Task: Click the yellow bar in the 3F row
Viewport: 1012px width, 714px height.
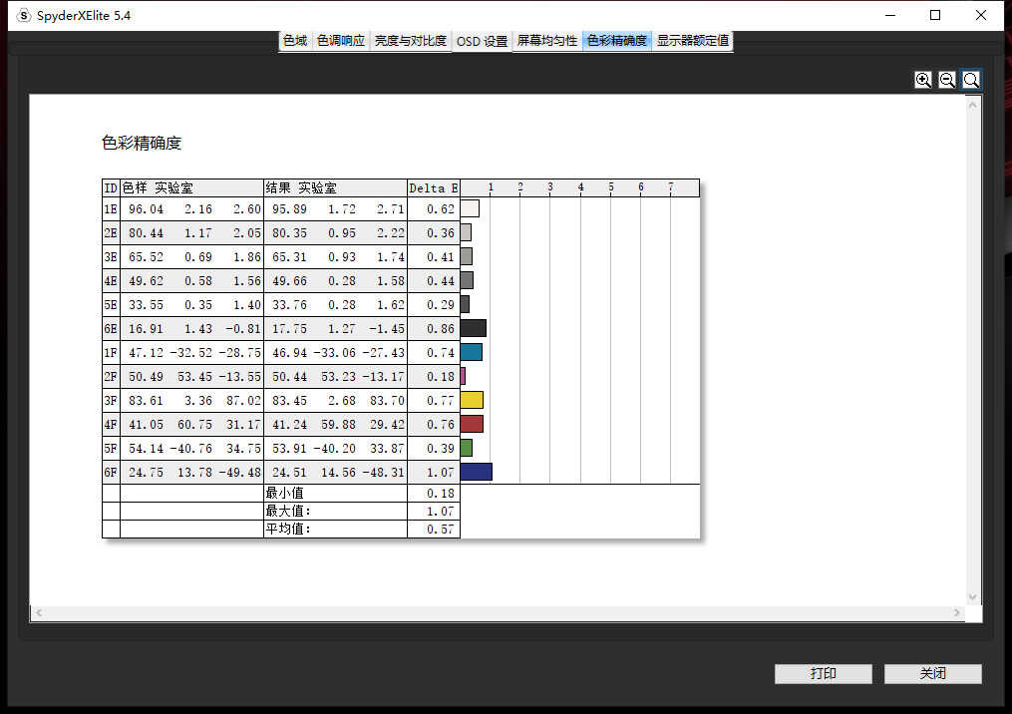Action: (x=472, y=400)
